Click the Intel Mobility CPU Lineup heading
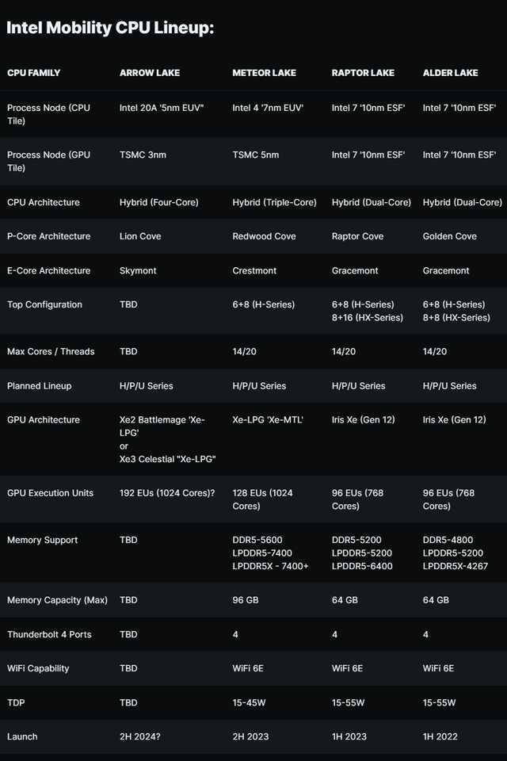The image size is (507, 761). click(x=110, y=29)
